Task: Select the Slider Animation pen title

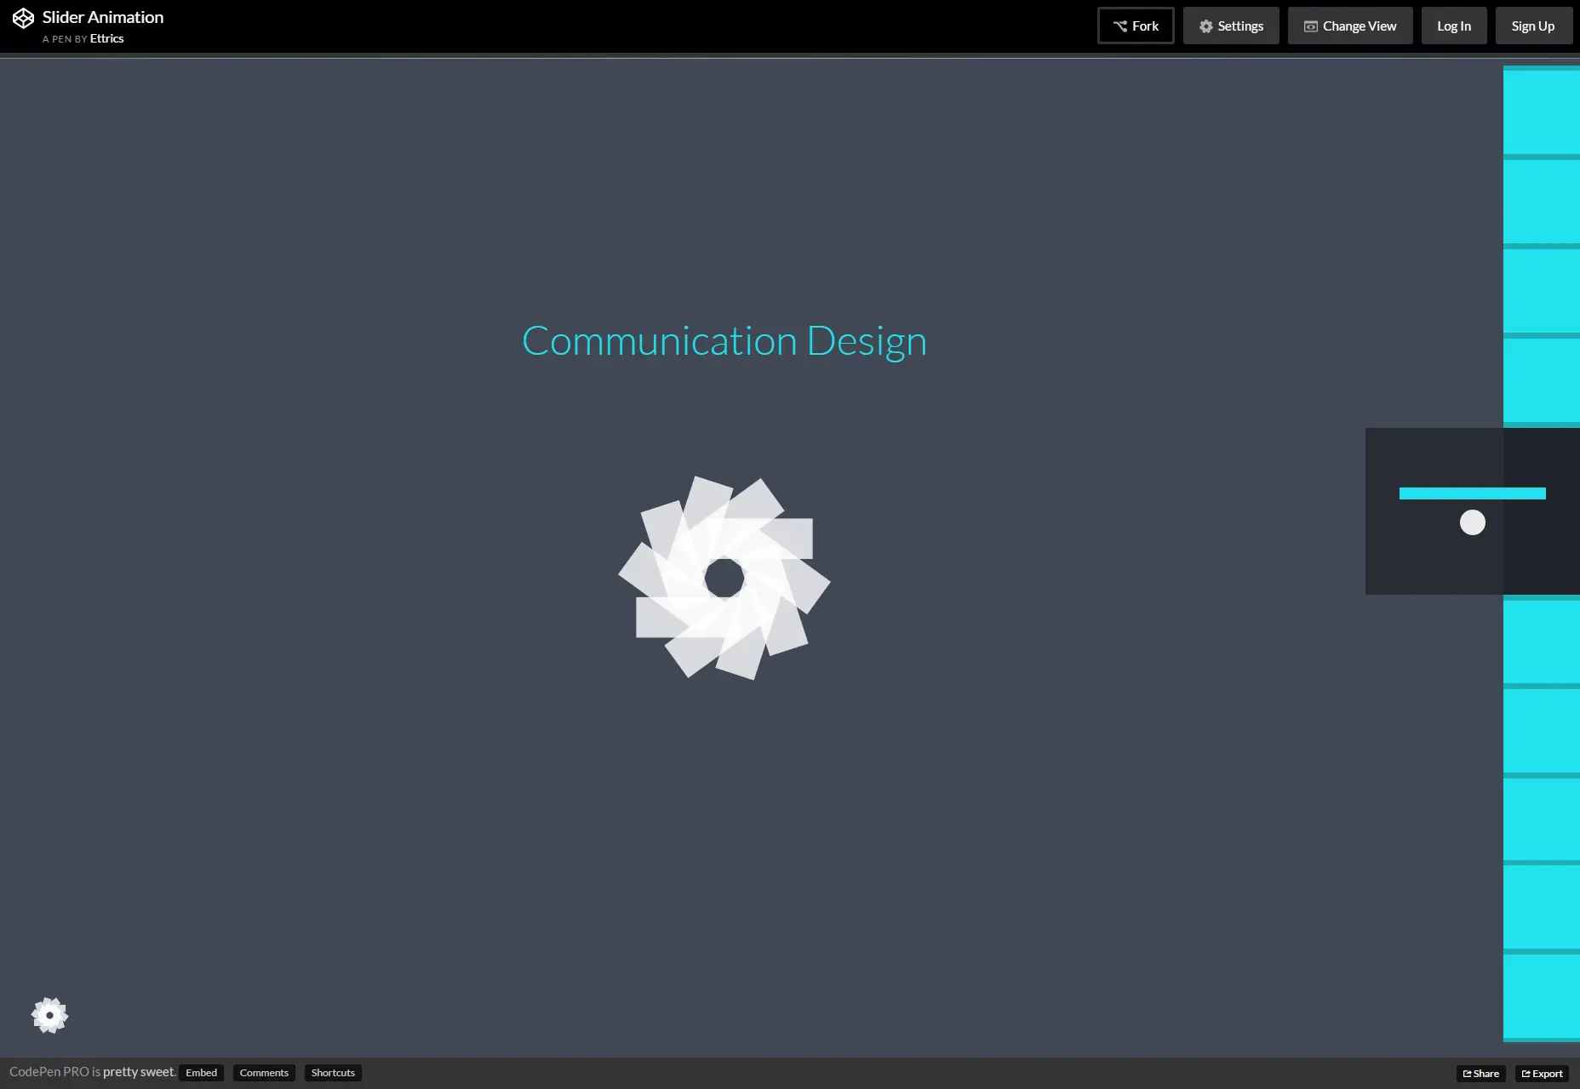Action: coord(102,16)
